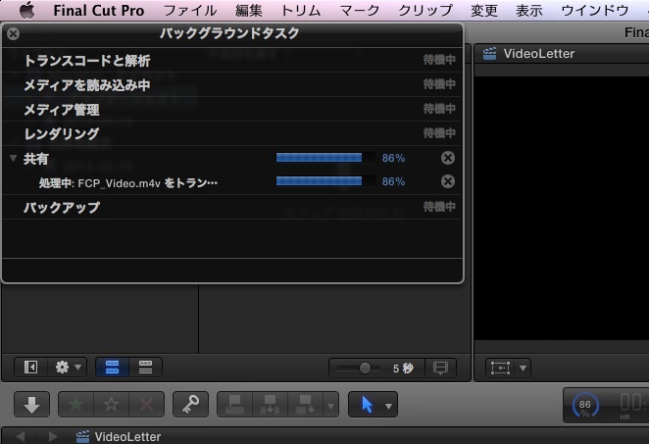Cancel the FCP_Video.m4v processing subtask
Image resolution: width=649 pixels, height=444 pixels.
pos(447,181)
